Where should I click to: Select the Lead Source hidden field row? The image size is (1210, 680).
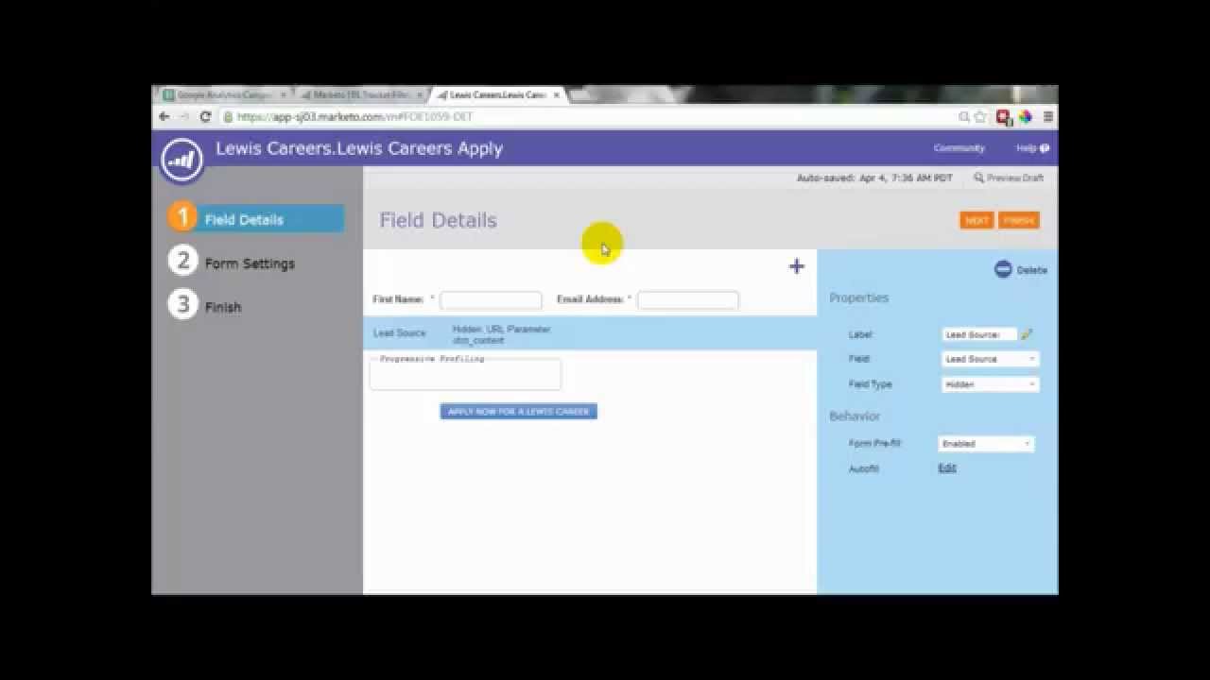pos(590,333)
